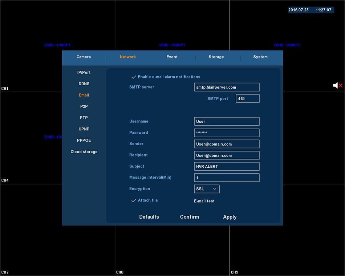Open IP/Port settings in sidebar
Image resolution: width=345 pixels, height=276 pixels.
coord(84,73)
